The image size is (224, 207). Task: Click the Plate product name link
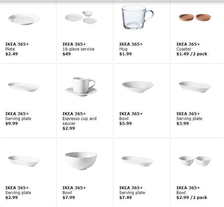point(10,49)
